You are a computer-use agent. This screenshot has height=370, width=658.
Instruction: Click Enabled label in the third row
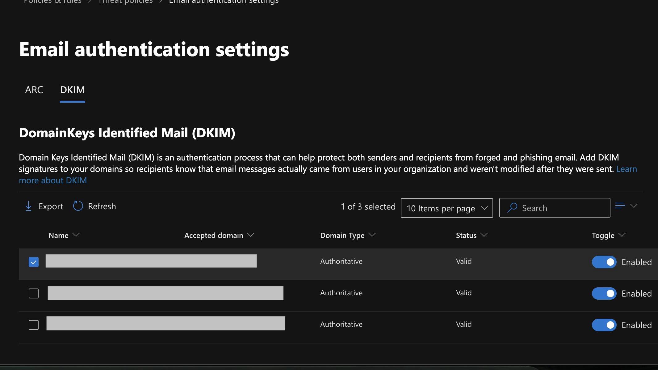pos(636,325)
